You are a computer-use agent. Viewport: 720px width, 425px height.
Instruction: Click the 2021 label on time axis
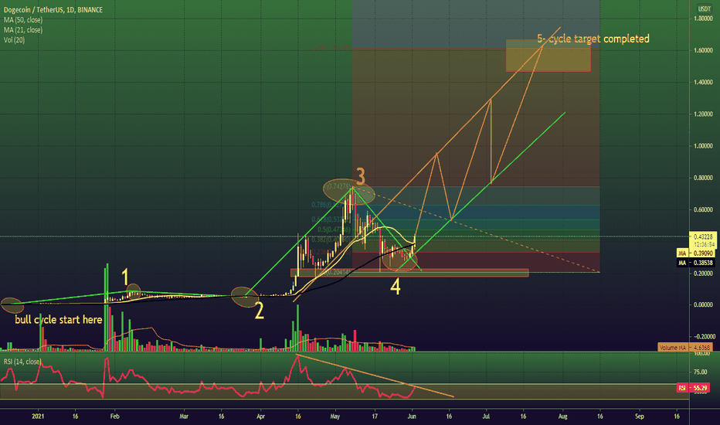click(38, 416)
